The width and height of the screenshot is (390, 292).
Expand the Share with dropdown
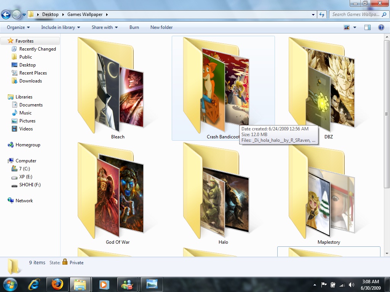pyautogui.click(x=104, y=27)
